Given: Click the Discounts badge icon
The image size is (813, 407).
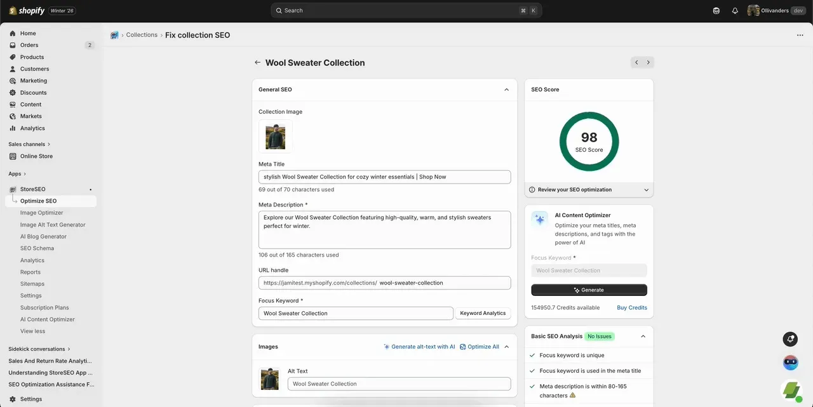Looking at the screenshot, I should [13, 93].
